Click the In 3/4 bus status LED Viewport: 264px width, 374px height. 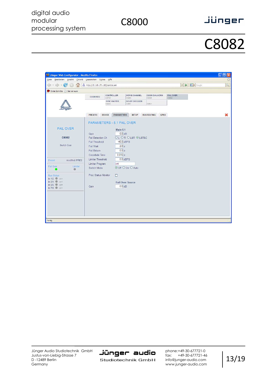[x=56, y=182]
